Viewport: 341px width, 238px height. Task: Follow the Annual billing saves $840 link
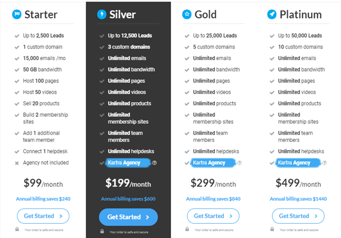[x=213, y=199]
